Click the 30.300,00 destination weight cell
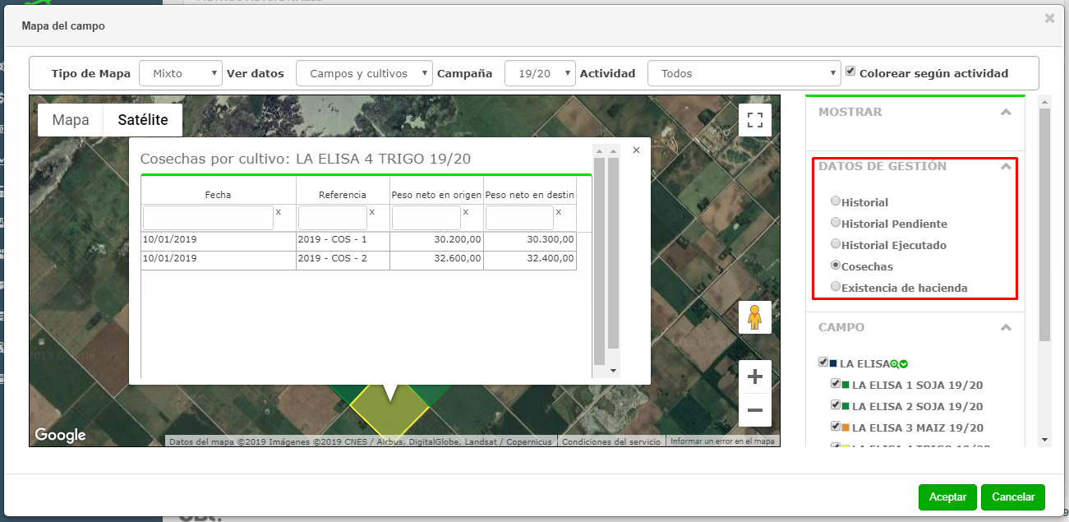Screen dimensions: 1069x522 point(530,240)
